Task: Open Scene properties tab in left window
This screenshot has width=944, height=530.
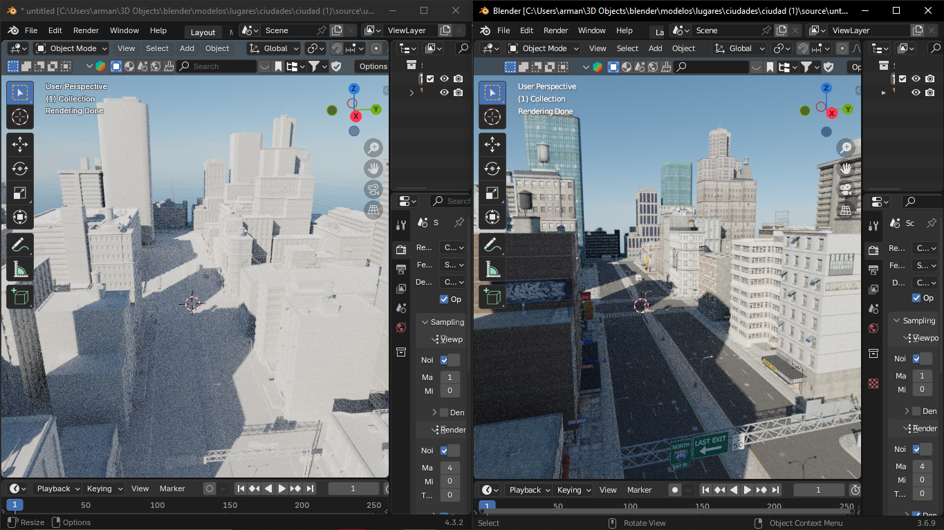Action: tap(401, 307)
